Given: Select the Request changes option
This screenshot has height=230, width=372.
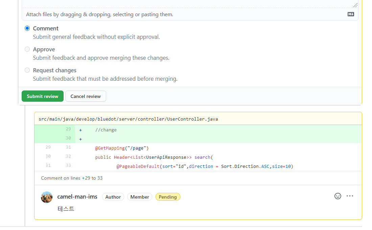Looking at the screenshot, I should (x=27, y=70).
